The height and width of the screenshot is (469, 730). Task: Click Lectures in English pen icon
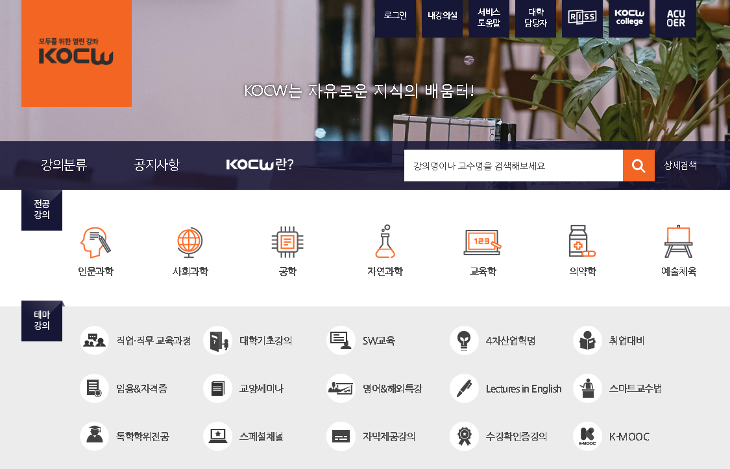click(x=464, y=389)
